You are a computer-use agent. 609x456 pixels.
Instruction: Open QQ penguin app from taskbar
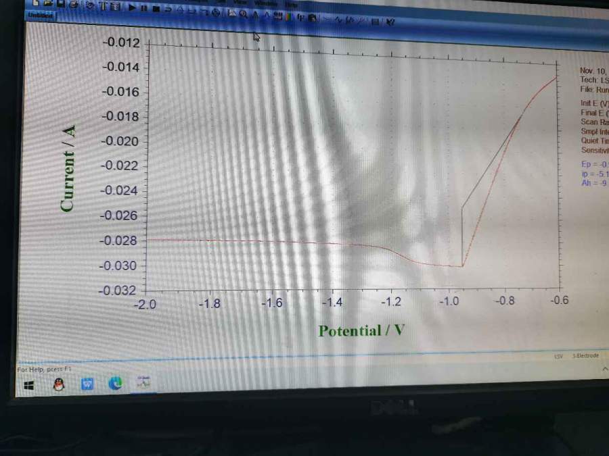(x=59, y=384)
